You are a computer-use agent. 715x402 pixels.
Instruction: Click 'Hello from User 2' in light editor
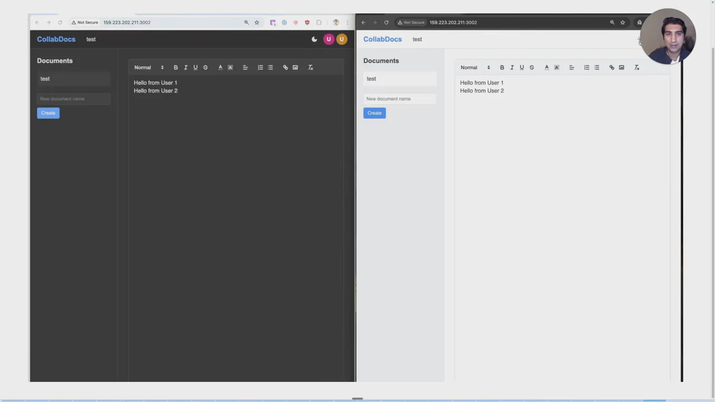[482, 90]
